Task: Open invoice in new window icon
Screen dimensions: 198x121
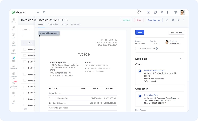Action: tap(167, 20)
